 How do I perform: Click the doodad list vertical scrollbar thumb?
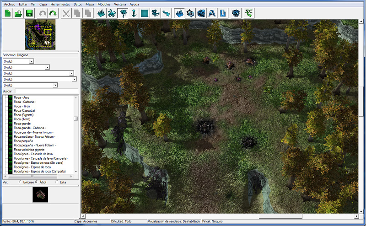pyautogui.click(x=75, y=118)
